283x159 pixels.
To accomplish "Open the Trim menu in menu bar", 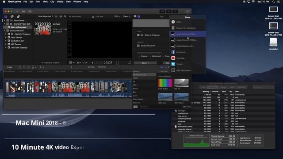I will 38,2.
